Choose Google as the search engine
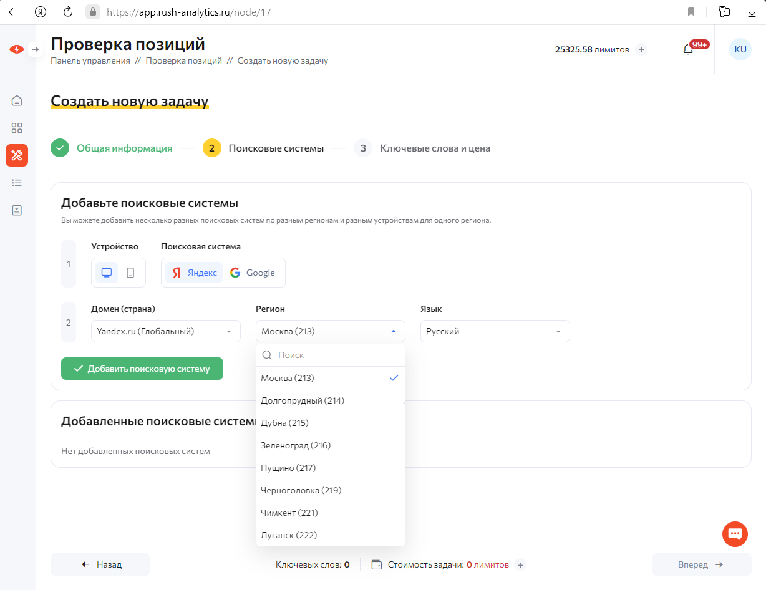 point(253,273)
